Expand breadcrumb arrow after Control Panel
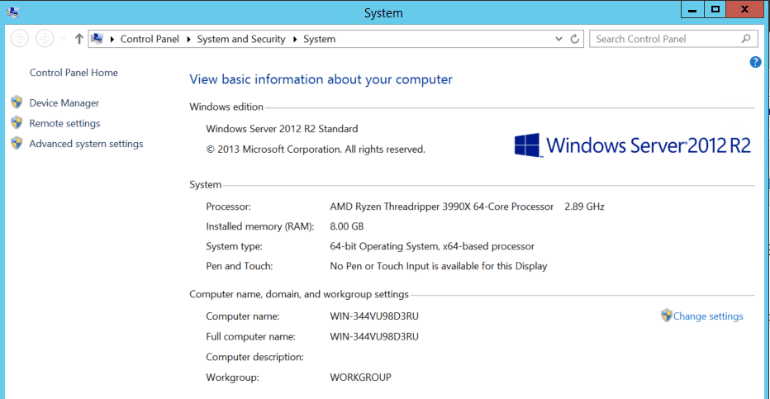 pyautogui.click(x=188, y=39)
